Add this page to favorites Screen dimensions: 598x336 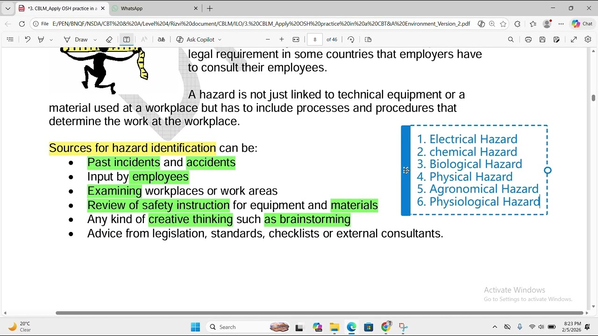pos(503,24)
